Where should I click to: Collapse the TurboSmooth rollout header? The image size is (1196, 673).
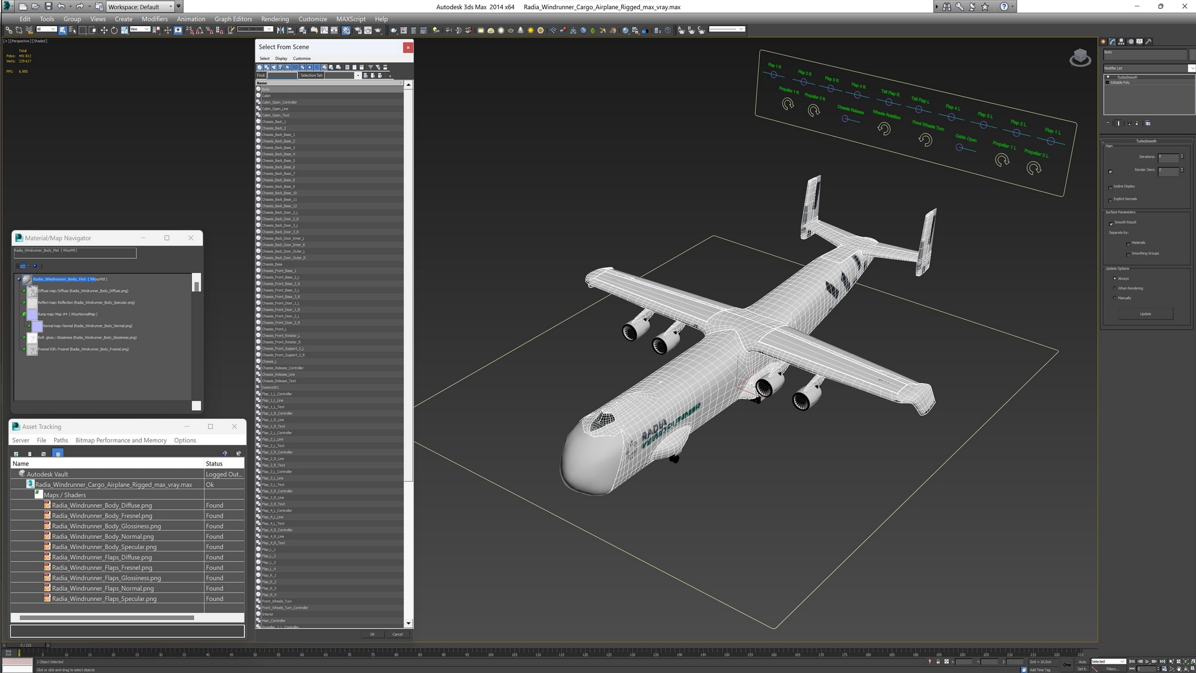(x=1146, y=141)
